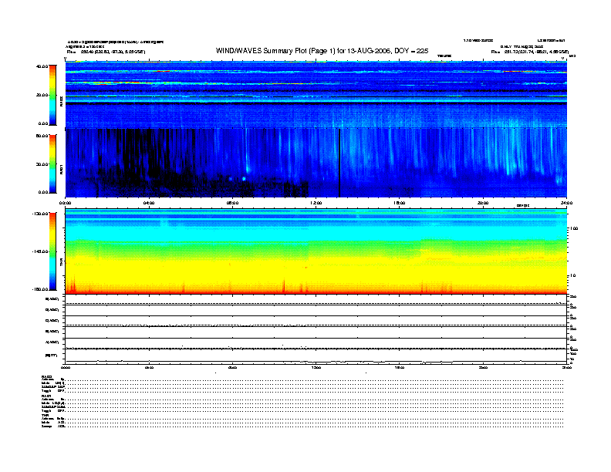Viewport: 611px width, 472px height.
Task: Click the TNR yellow-green spectrogram panel
Action: [316, 251]
